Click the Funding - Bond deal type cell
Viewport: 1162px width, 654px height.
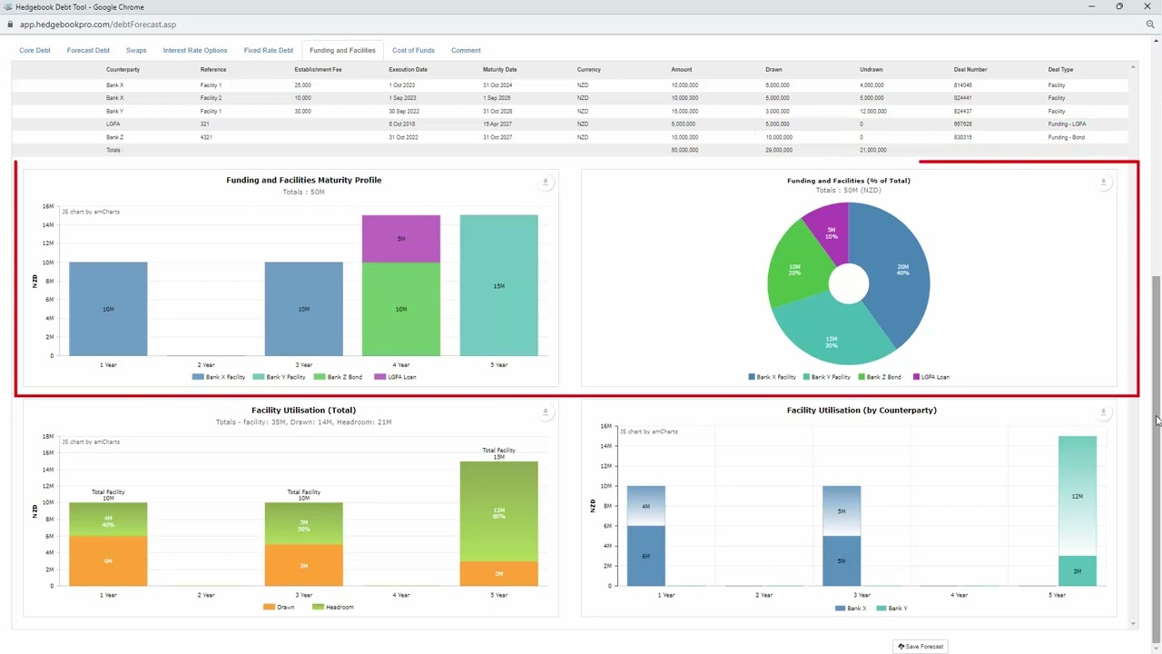(x=1066, y=137)
